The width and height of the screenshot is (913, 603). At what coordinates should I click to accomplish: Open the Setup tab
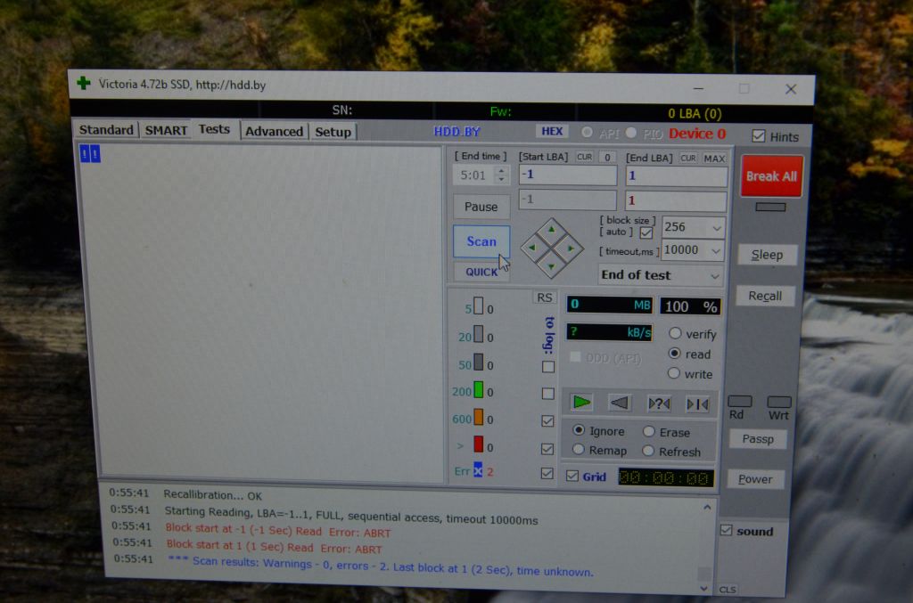(333, 132)
